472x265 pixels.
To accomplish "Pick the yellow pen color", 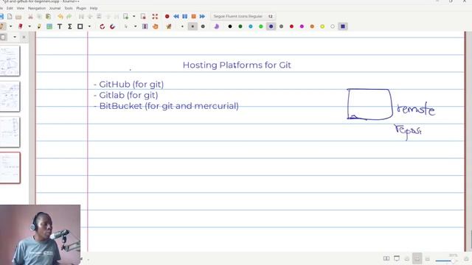I will click(x=322, y=26).
